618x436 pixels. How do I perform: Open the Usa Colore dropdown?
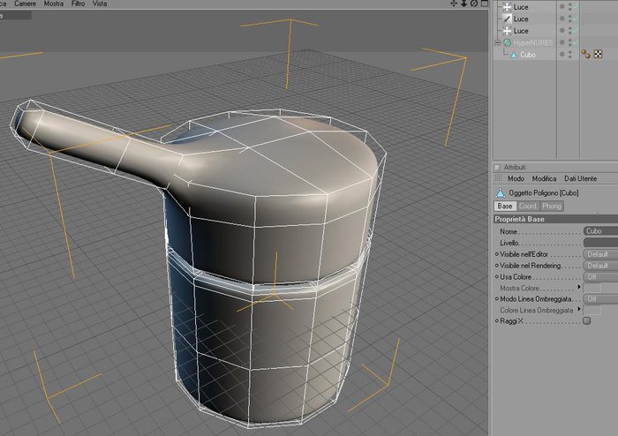[600, 277]
